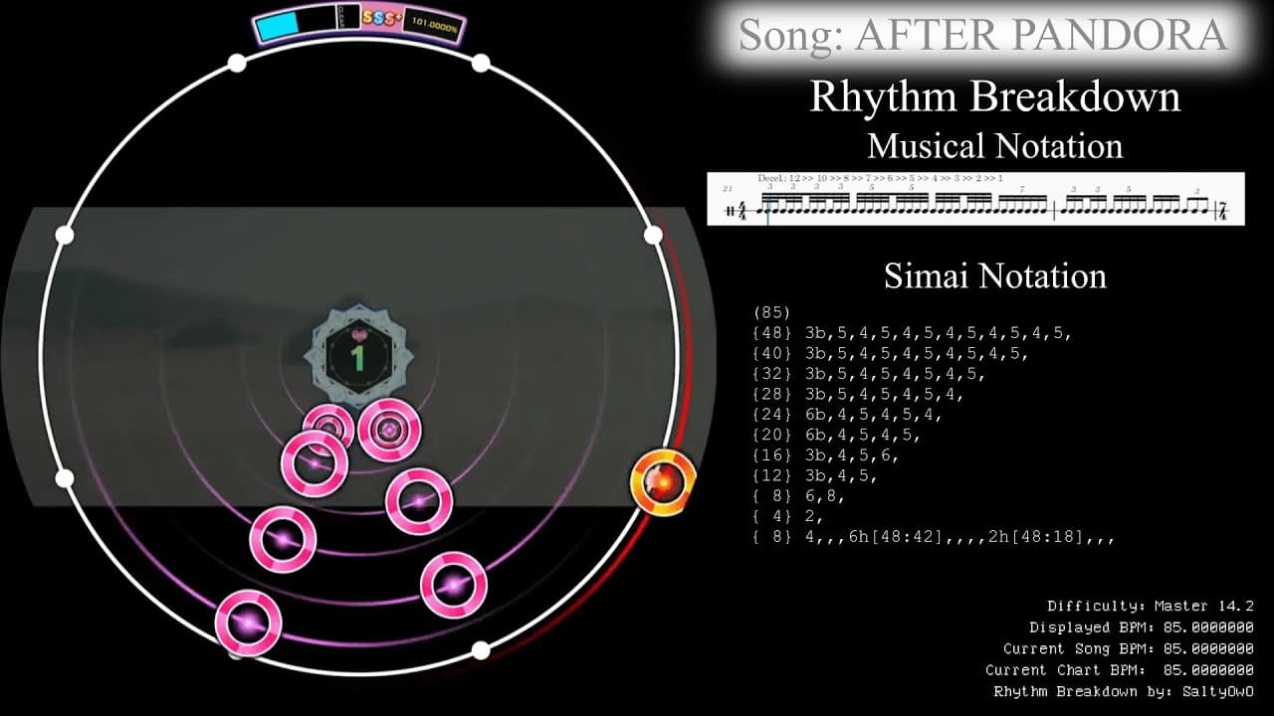
Task: Select the simai line starting with {20}
Action: (836, 436)
